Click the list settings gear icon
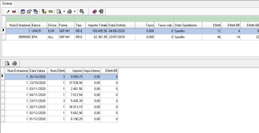Image resolution: width=259 pixels, height=133 pixels. [82, 11]
